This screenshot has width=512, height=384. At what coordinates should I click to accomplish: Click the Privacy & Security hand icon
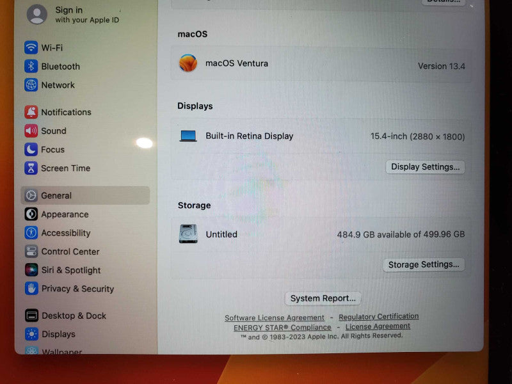click(31, 289)
